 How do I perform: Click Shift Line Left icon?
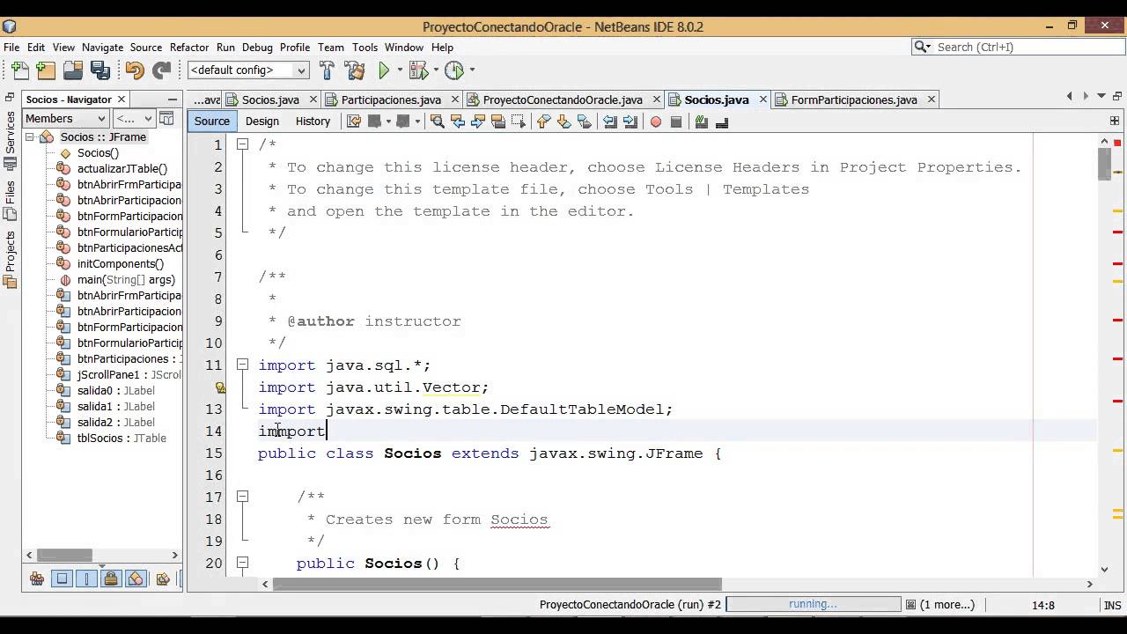pyautogui.click(x=610, y=122)
